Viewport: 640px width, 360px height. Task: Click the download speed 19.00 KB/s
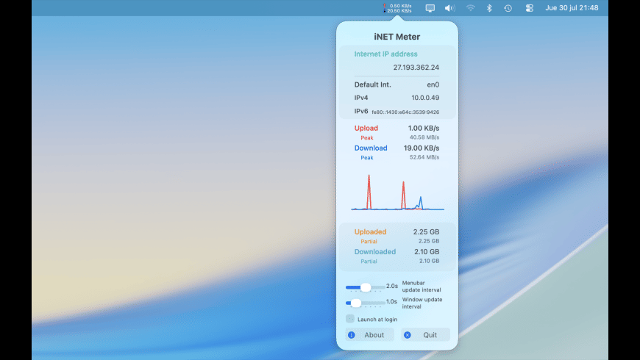coord(422,148)
